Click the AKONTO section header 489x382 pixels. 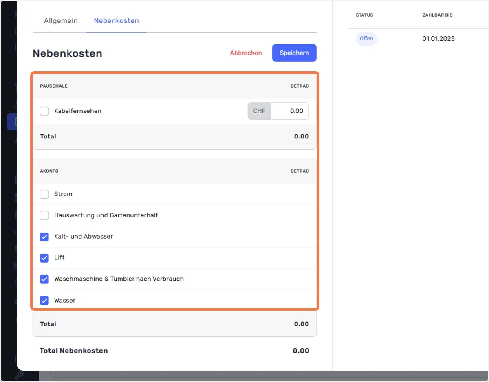point(49,171)
